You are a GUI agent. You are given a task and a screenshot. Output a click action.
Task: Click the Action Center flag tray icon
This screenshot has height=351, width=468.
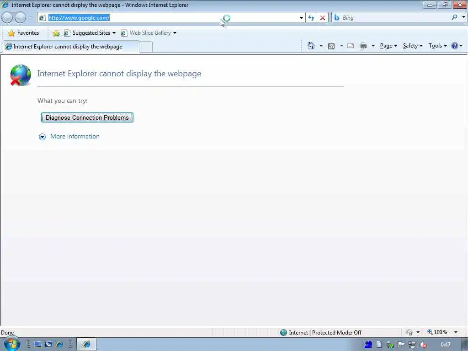[x=401, y=345]
